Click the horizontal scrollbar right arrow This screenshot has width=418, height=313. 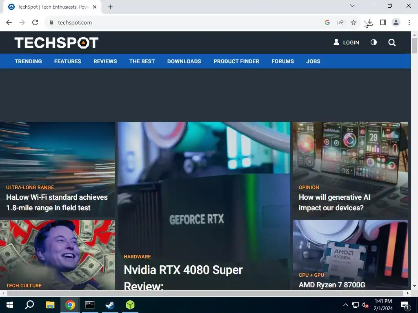coord(408,293)
